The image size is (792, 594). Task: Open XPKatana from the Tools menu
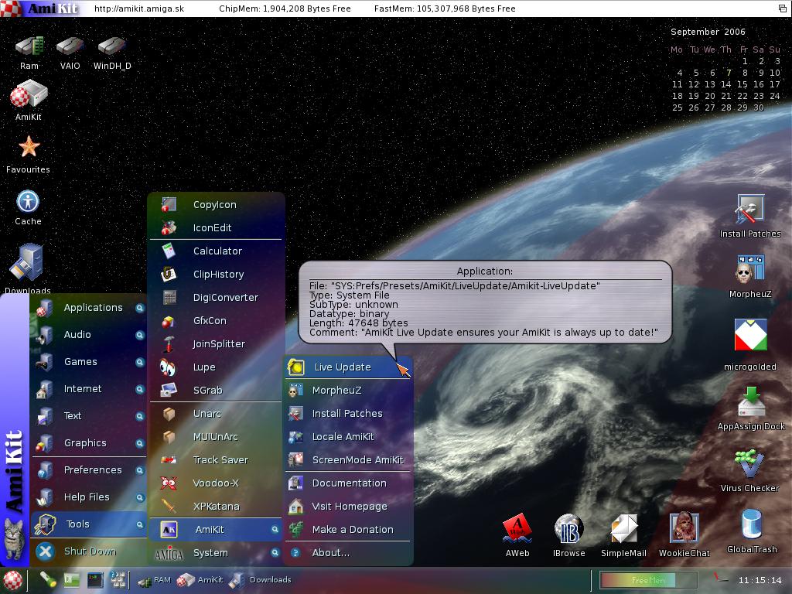click(217, 507)
